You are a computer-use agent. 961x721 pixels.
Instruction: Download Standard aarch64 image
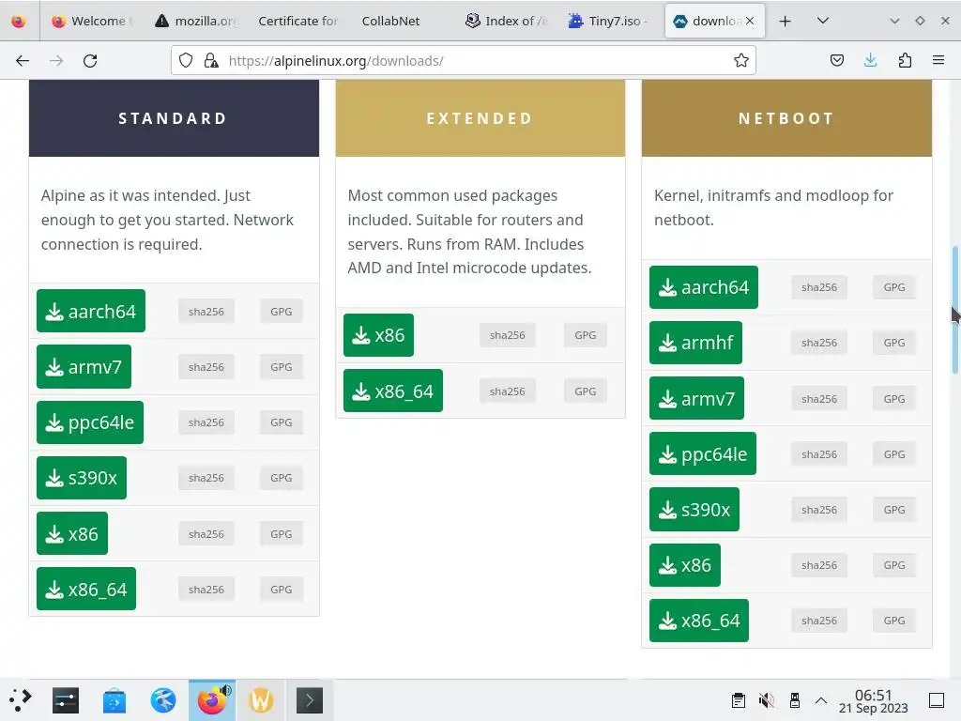pyautogui.click(x=91, y=311)
